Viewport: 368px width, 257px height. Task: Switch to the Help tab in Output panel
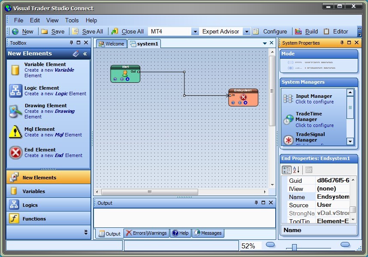181,233
